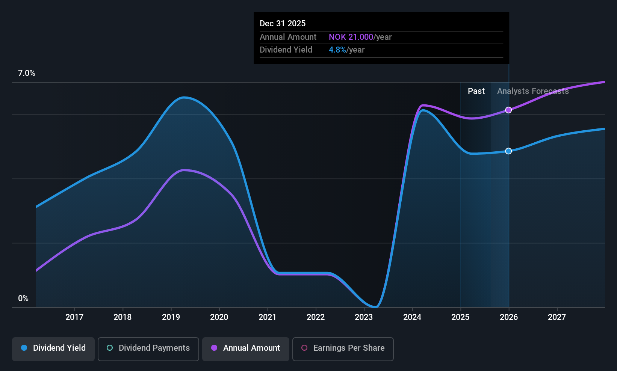Click the purple Annual Amount data point
The image size is (617, 371).
[x=508, y=110]
